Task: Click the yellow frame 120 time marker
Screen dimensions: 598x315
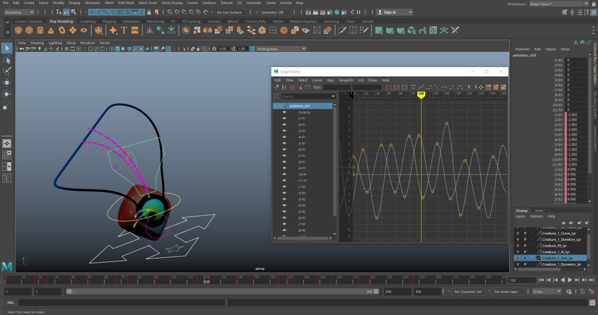Action: (420, 94)
